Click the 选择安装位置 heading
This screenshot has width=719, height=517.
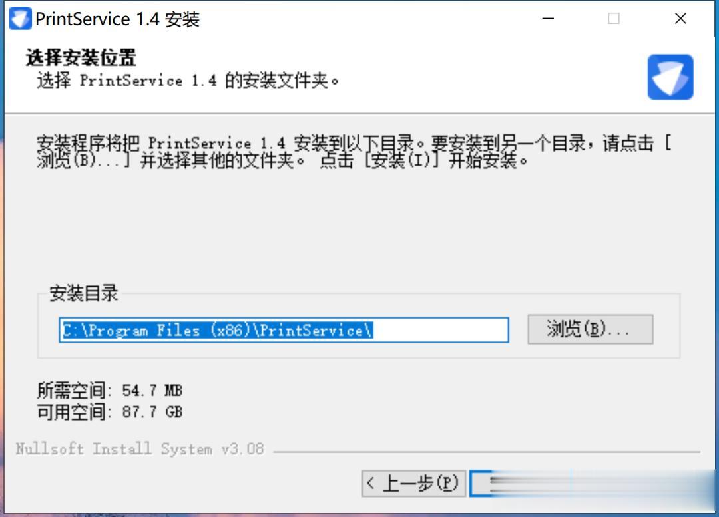point(81,58)
